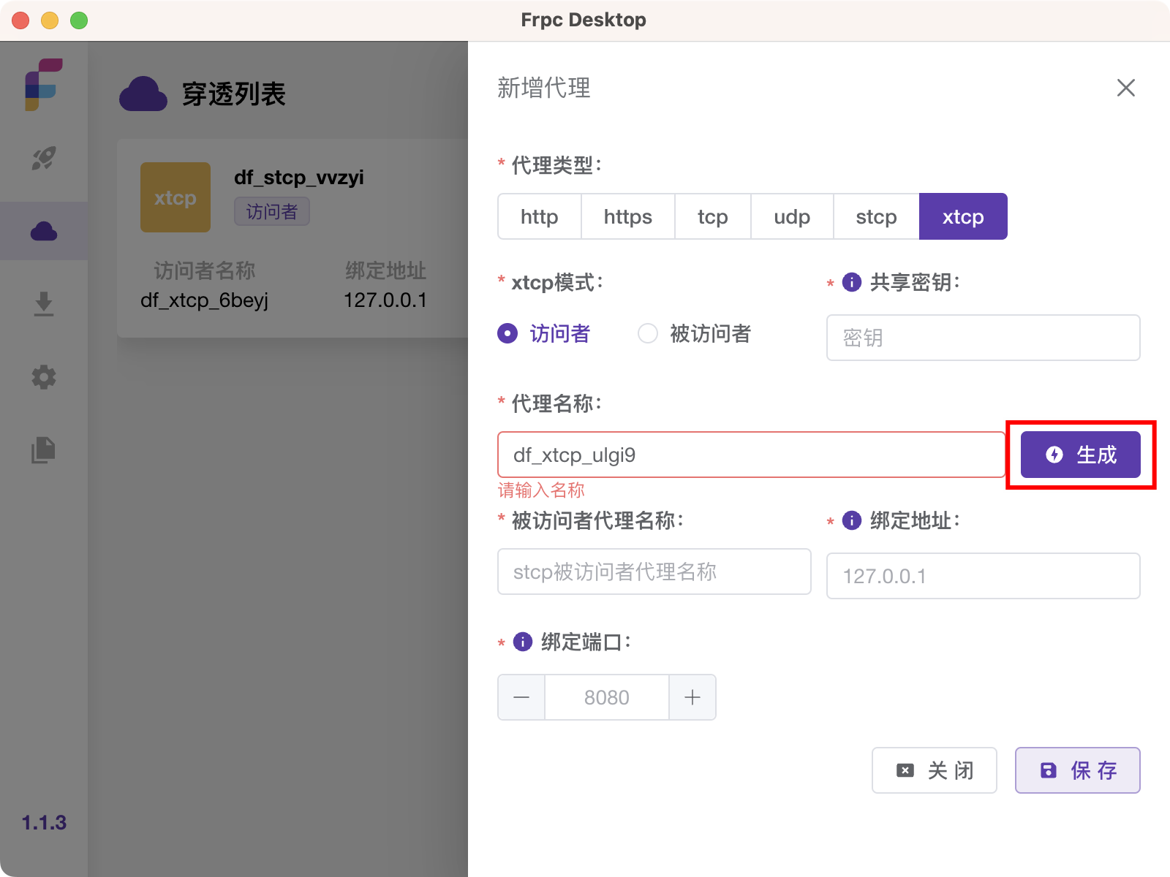1170x877 pixels.
Task: Choose the stcp proxy type
Action: pos(876,216)
